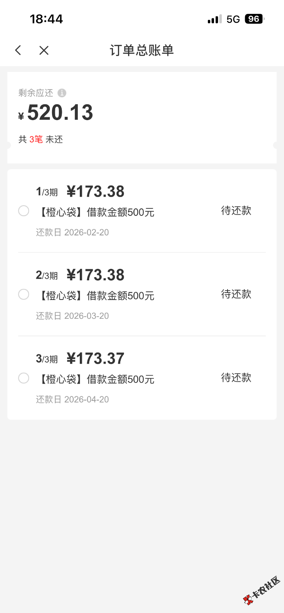284x613 pixels.
Task: Tap 待还款 status for 2026-03-20 installment
Action: (x=236, y=294)
